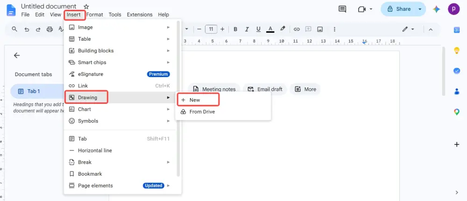Image resolution: width=467 pixels, height=201 pixels.
Task: Click the More templates chip
Action: pos(305,89)
